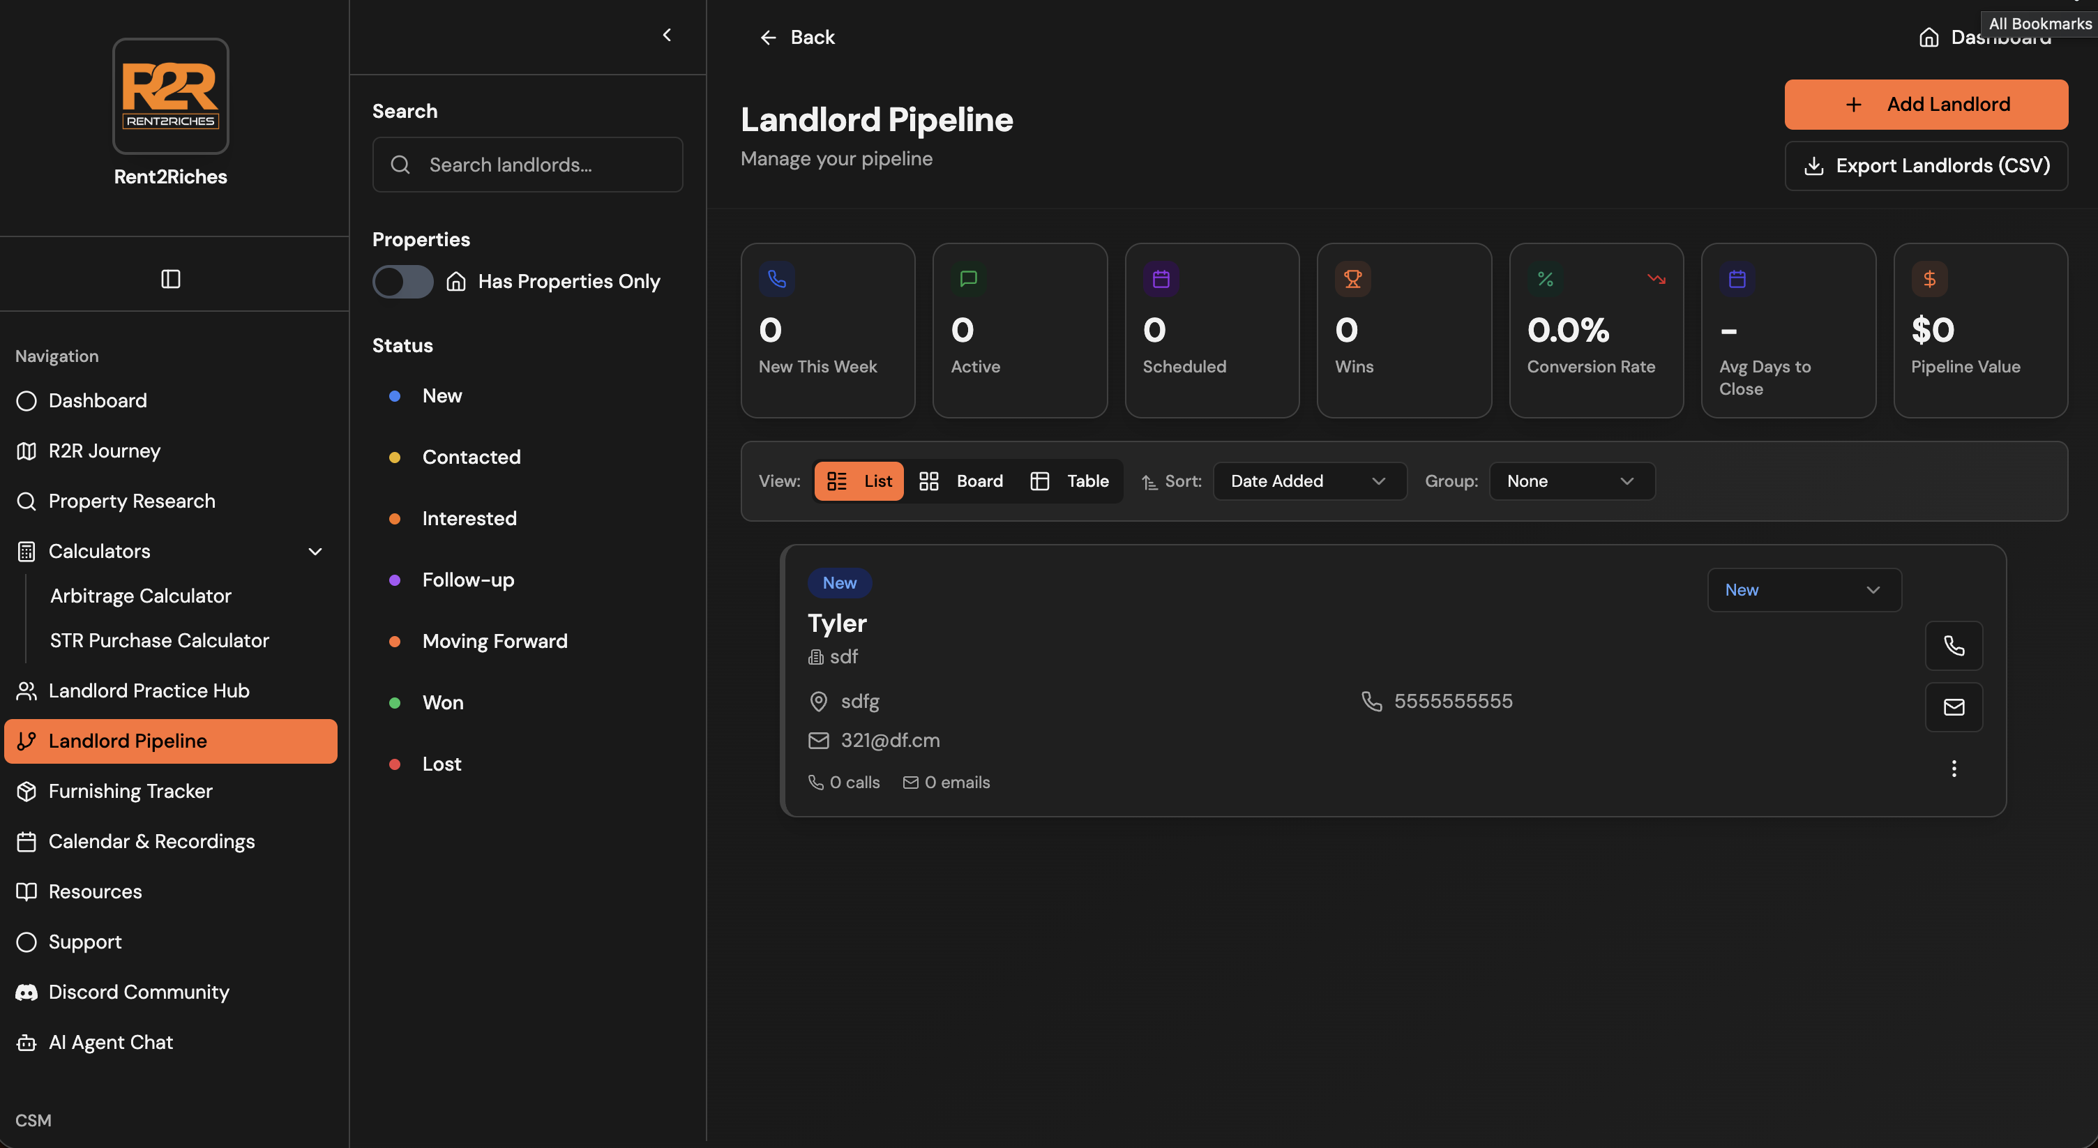This screenshot has width=2098, height=1148.
Task: Filter by the Contacted status
Action: click(471, 457)
